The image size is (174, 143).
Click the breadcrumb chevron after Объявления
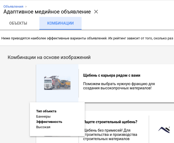(x=26, y=6)
